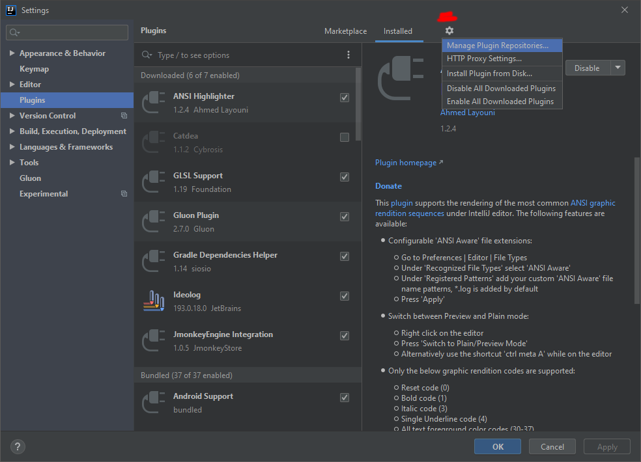Select Experimental in settings tree
The width and height of the screenshot is (641, 462).
(x=44, y=194)
